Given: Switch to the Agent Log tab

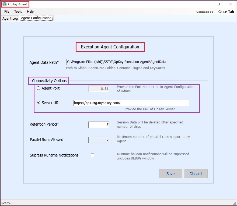Looking at the screenshot, I should tap(10, 18).
